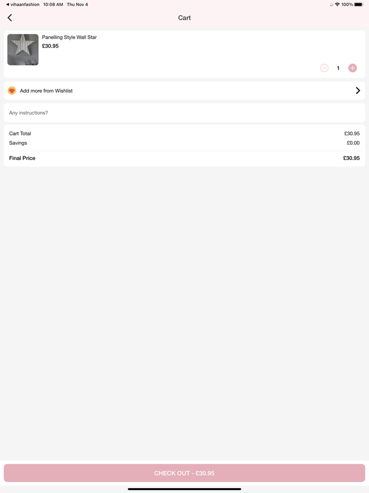Click the Wi-Fi status icon
The width and height of the screenshot is (369, 493).
(337, 4)
